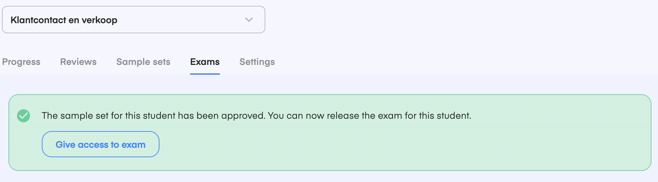658x182 pixels.
Task: Click the chevron arrow in course selector
Action: [x=249, y=20]
